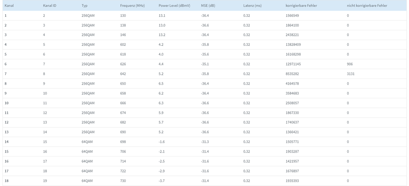
Task: Click the uncorrectable error value 3131
Action: pos(350,74)
